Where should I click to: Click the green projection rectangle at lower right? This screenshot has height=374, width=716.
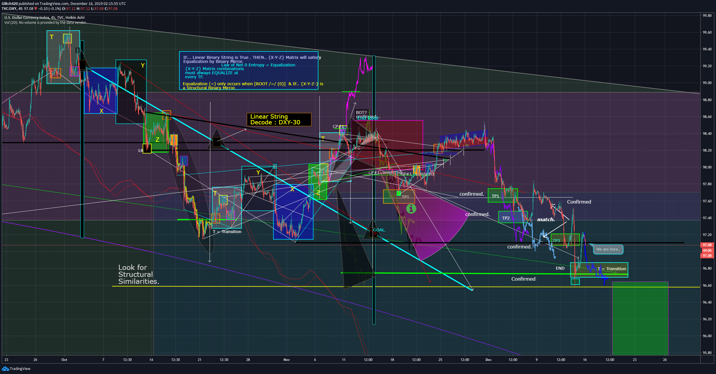point(640,318)
